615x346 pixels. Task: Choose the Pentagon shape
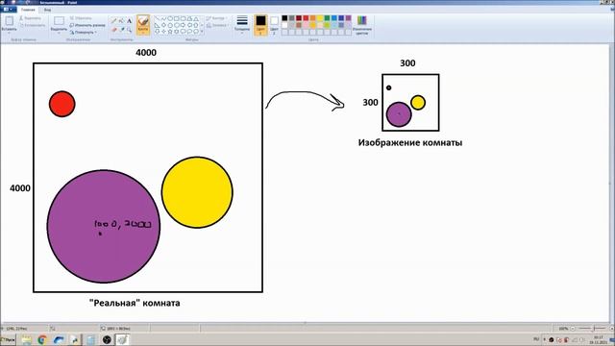170,25
